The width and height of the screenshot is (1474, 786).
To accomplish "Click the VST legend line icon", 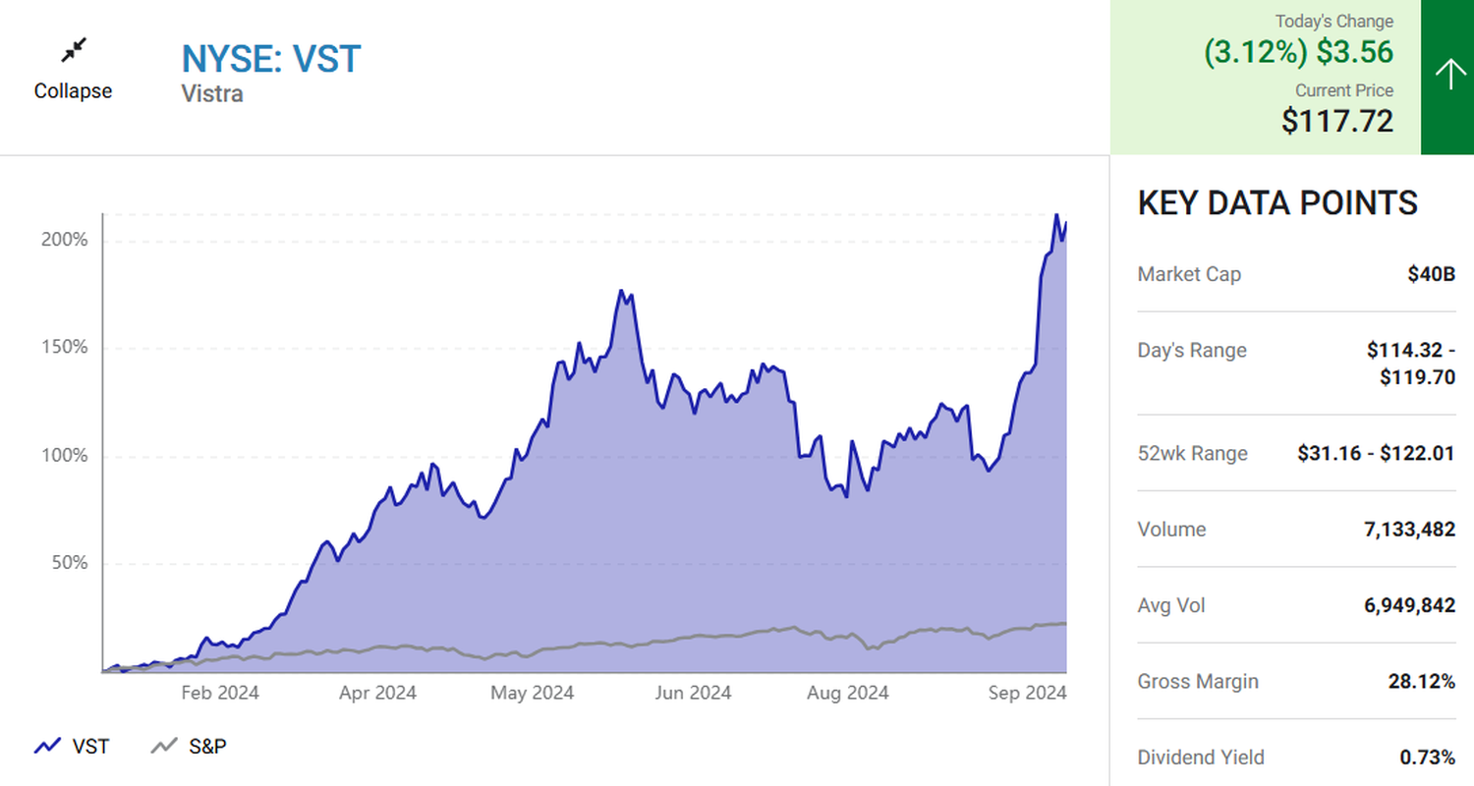I will click(48, 747).
